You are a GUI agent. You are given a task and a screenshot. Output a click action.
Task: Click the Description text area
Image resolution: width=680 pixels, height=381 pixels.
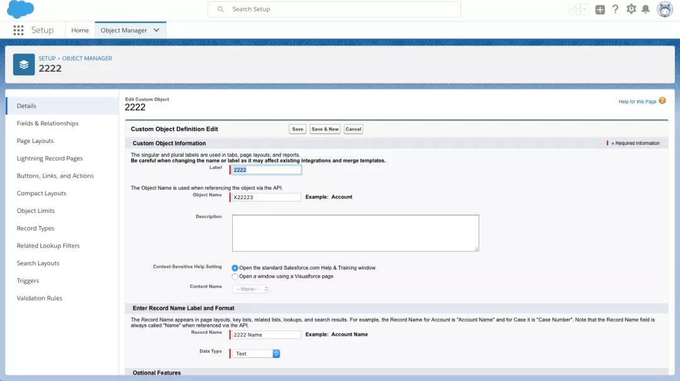tap(355, 233)
